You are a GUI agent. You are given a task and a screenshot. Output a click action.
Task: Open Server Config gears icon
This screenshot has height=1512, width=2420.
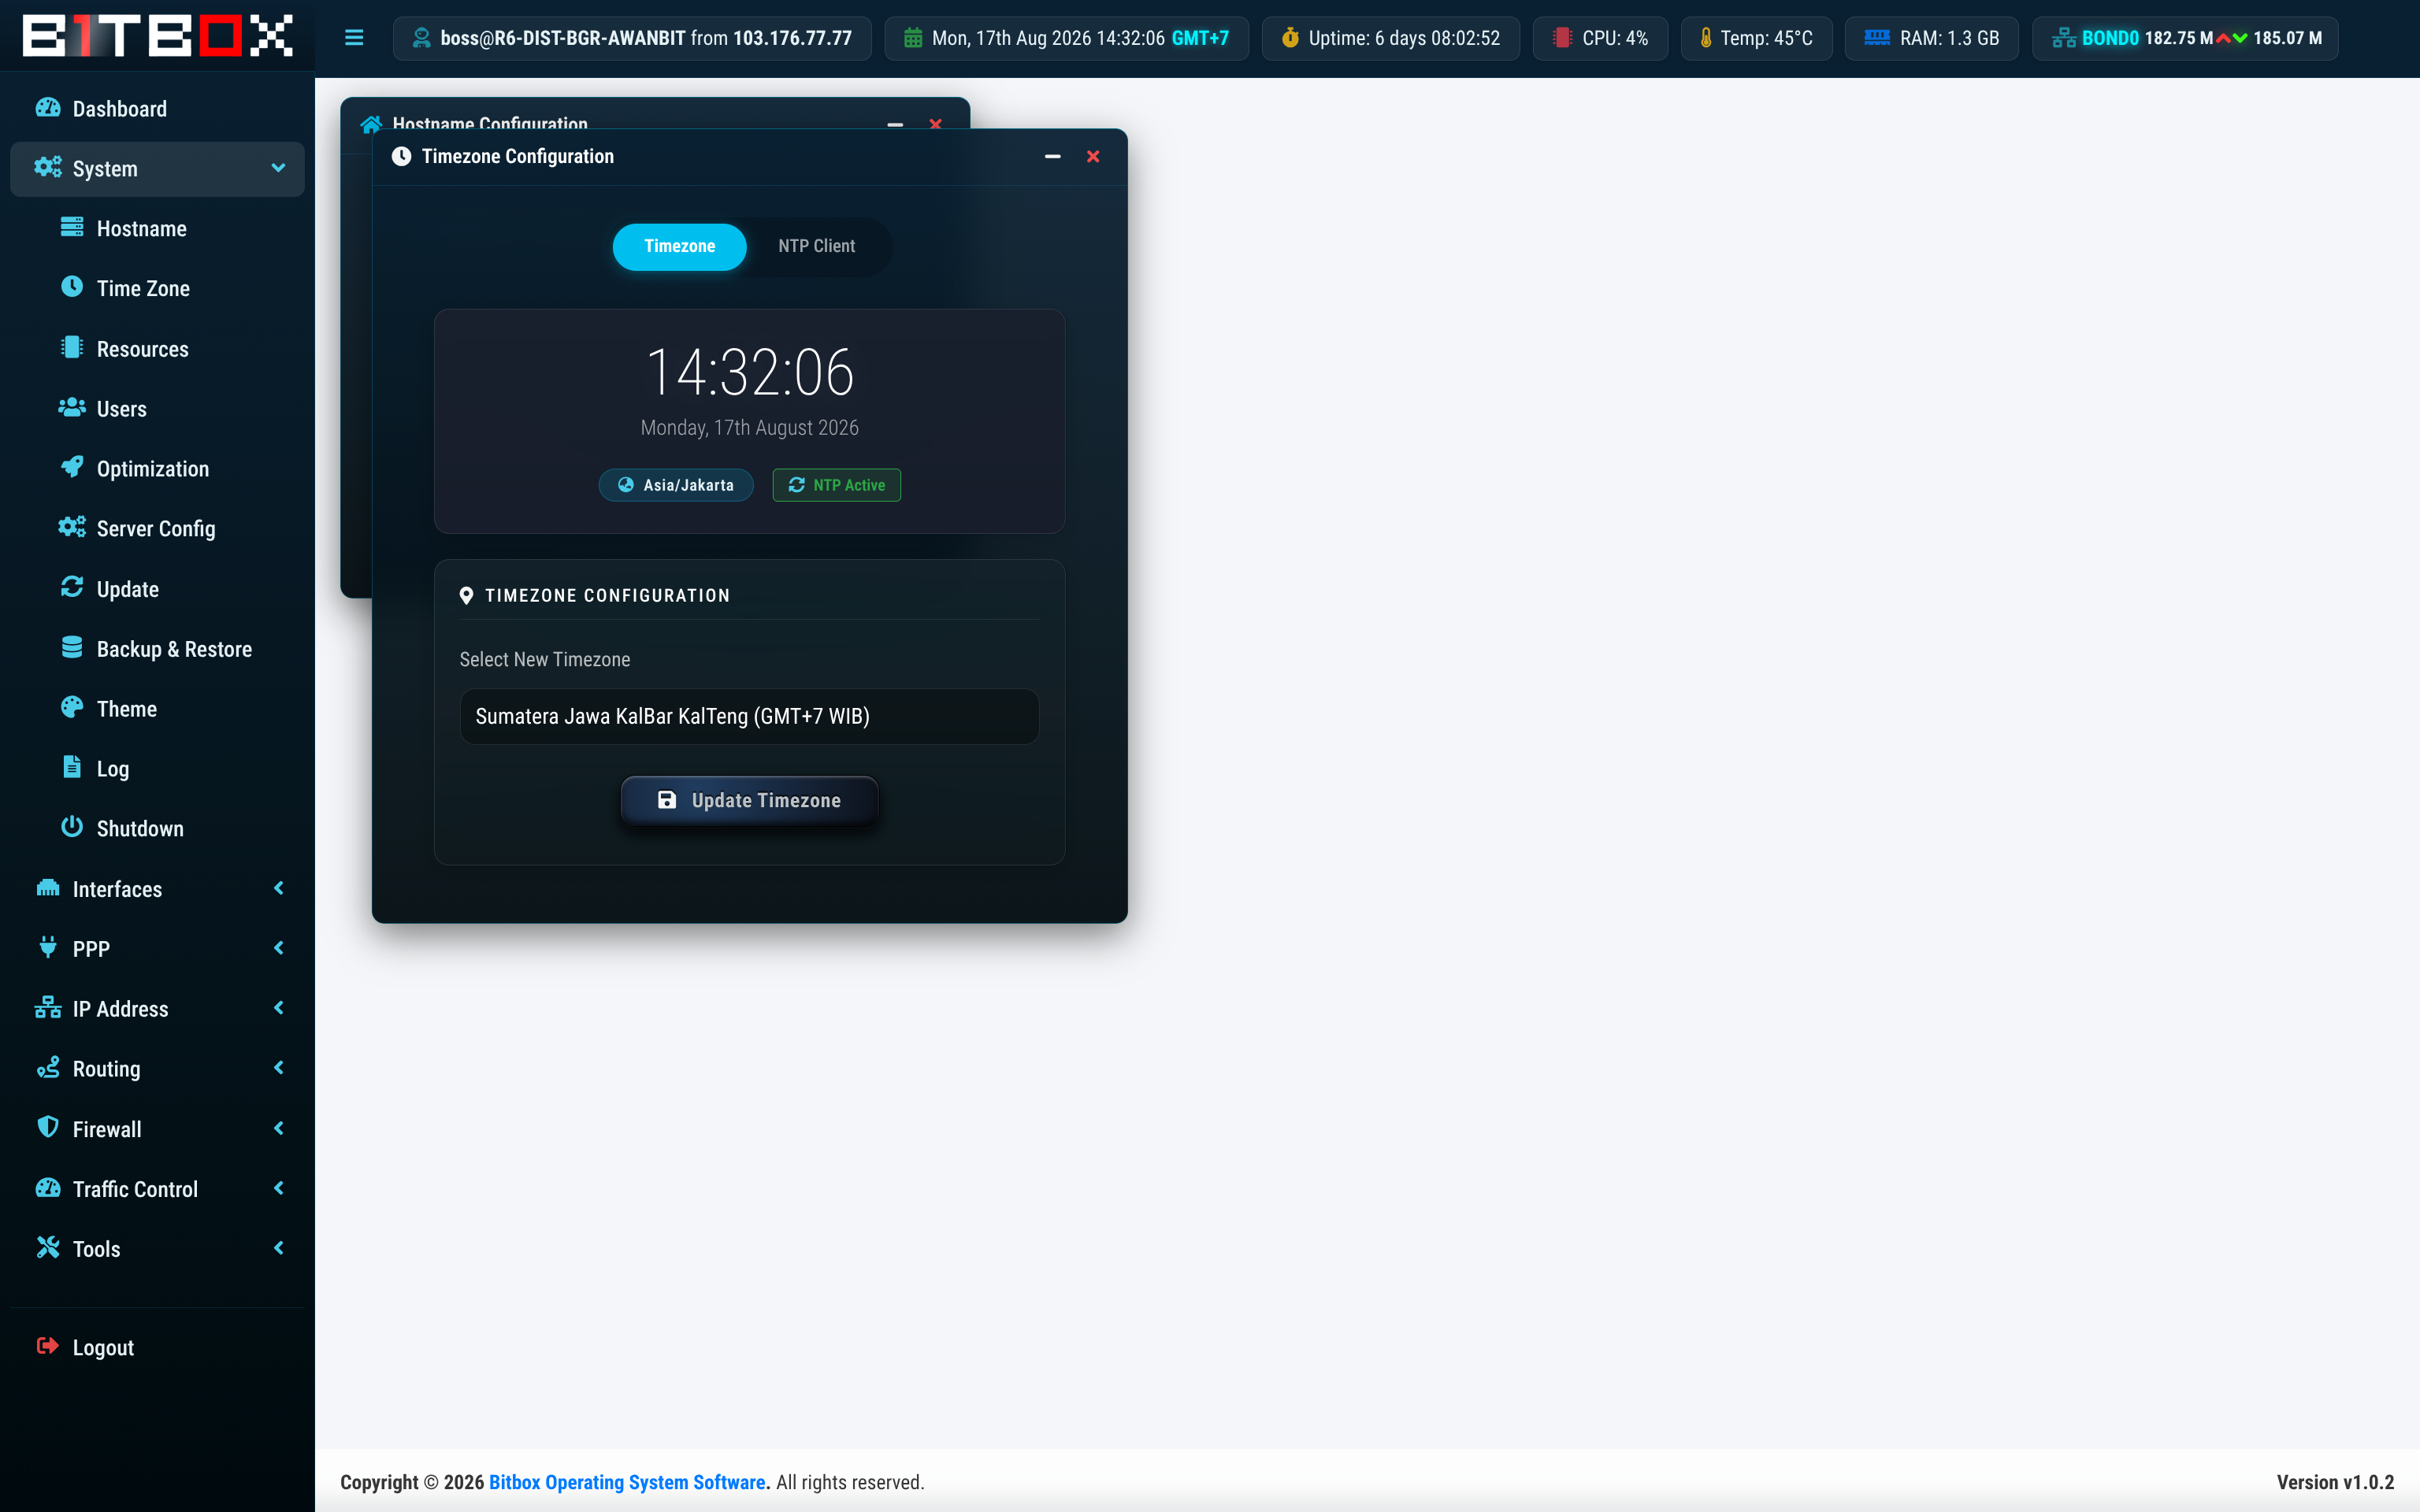click(x=72, y=527)
